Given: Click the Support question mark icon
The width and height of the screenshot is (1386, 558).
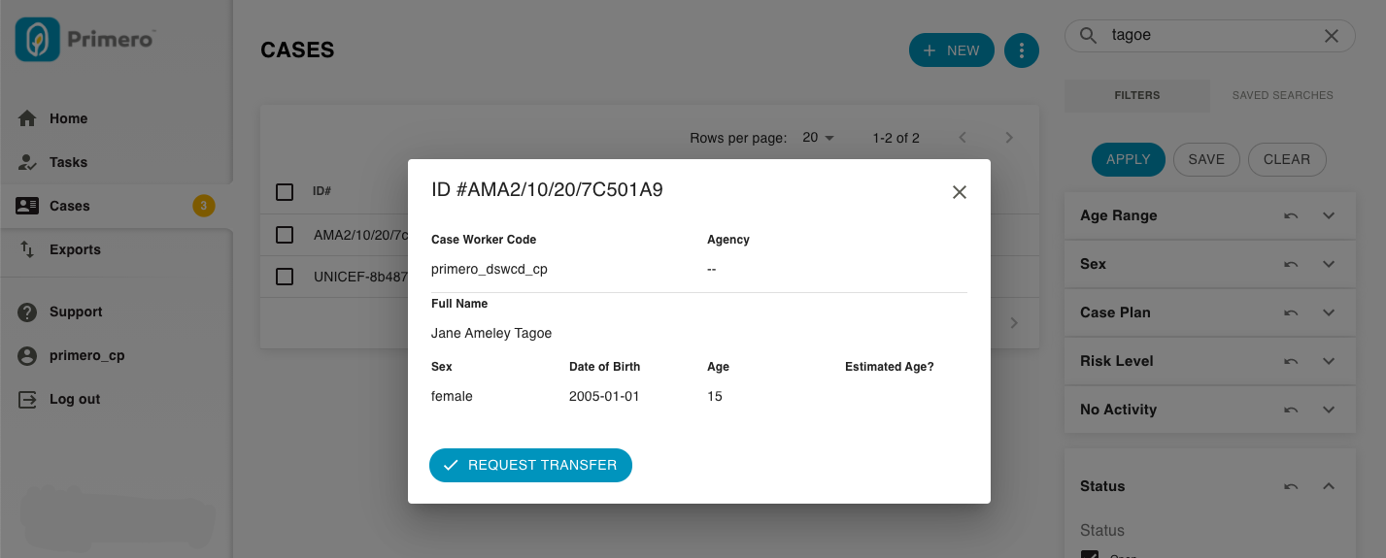Looking at the screenshot, I should [28, 312].
